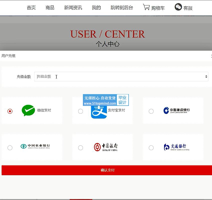This screenshot has height=200, width=212.
Task: Click the red 确认支付 button
Action: (107, 170)
